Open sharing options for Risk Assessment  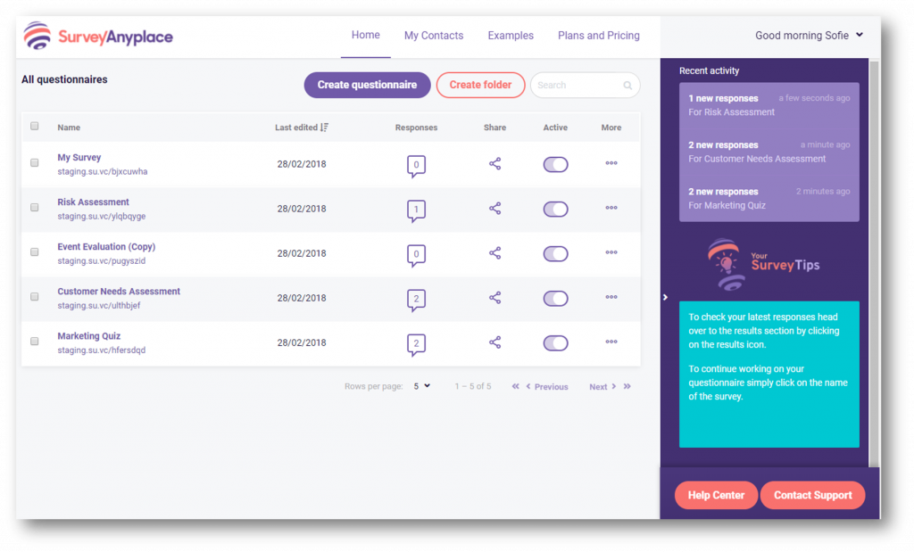[x=494, y=209]
